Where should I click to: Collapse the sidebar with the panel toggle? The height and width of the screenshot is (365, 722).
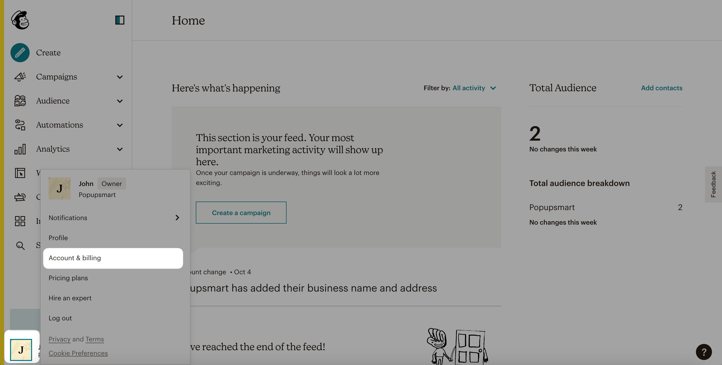pyautogui.click(x=120, y=20)
